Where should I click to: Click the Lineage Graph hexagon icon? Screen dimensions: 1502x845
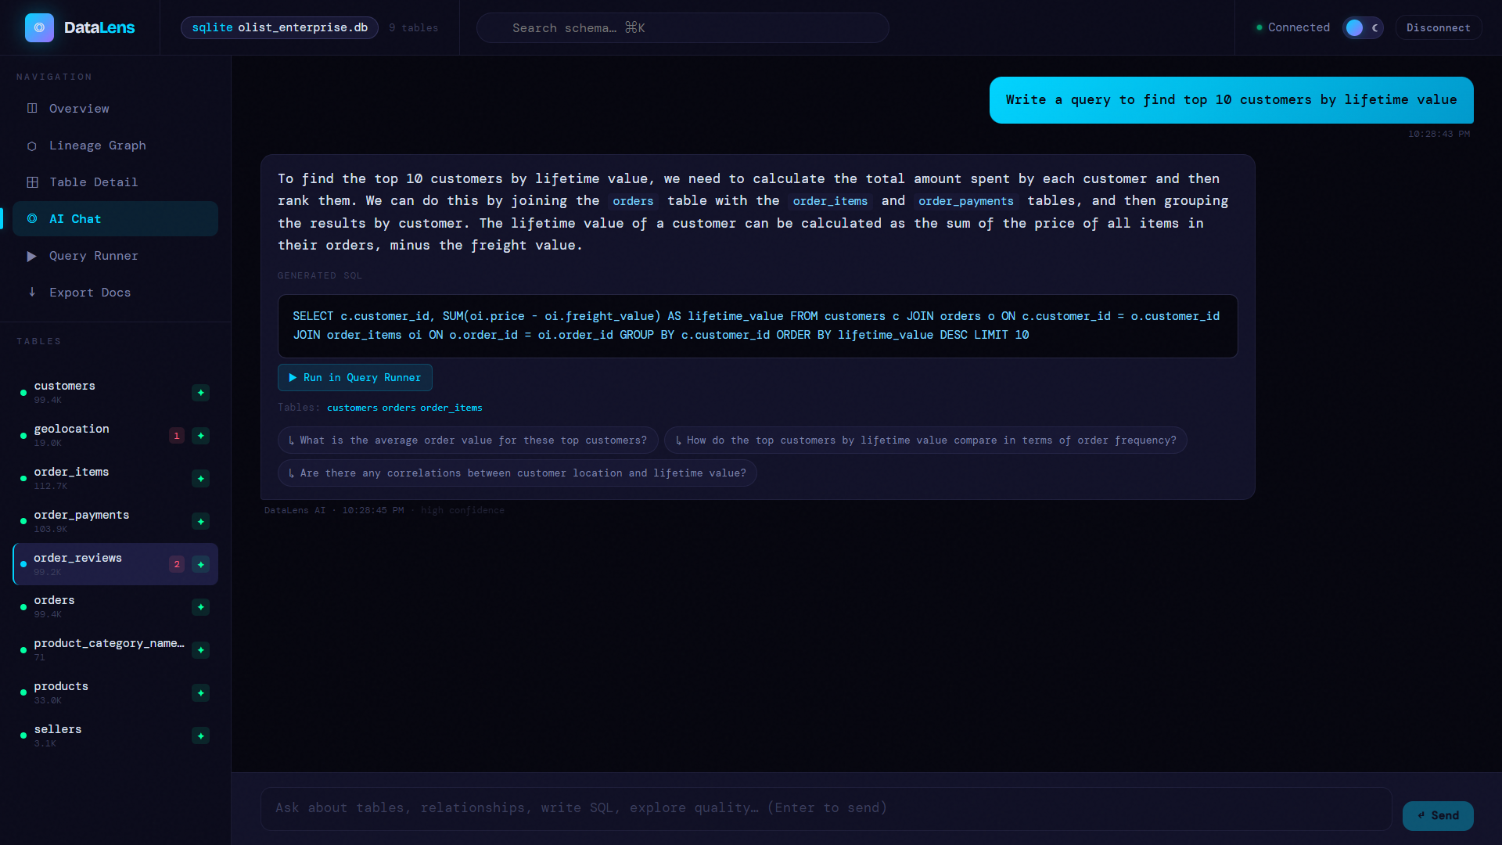coord(32,146)
